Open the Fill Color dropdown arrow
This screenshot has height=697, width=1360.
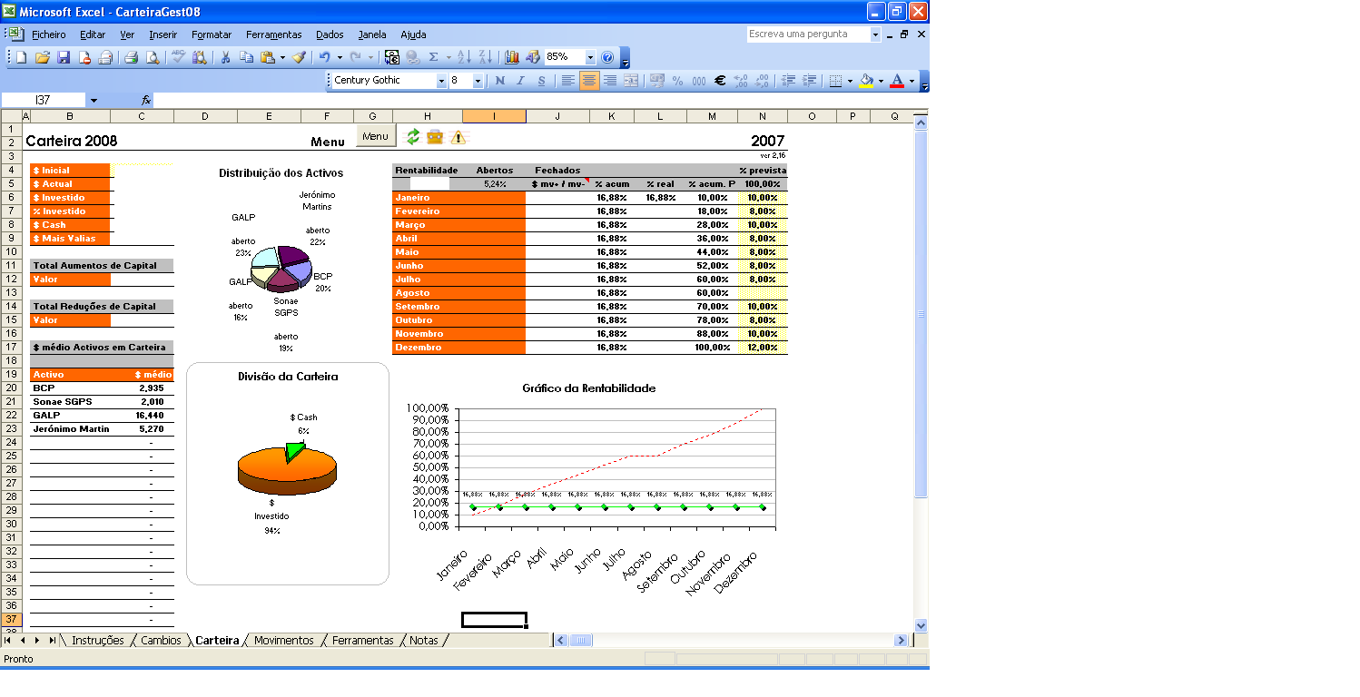881,81
